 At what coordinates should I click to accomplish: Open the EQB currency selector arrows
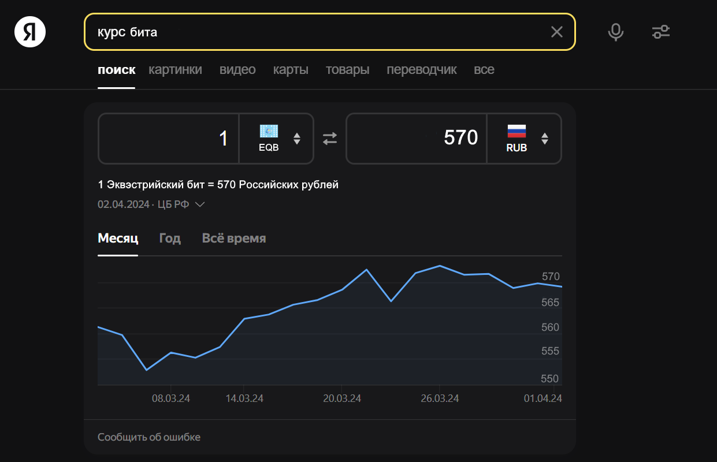(x=297, y=139)
